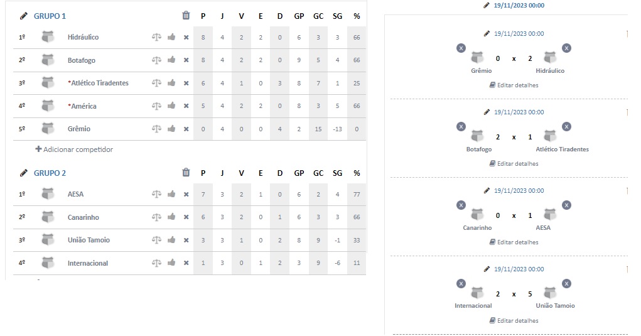Remove Grêmio from the group with the X icon

tap(186, 129)
